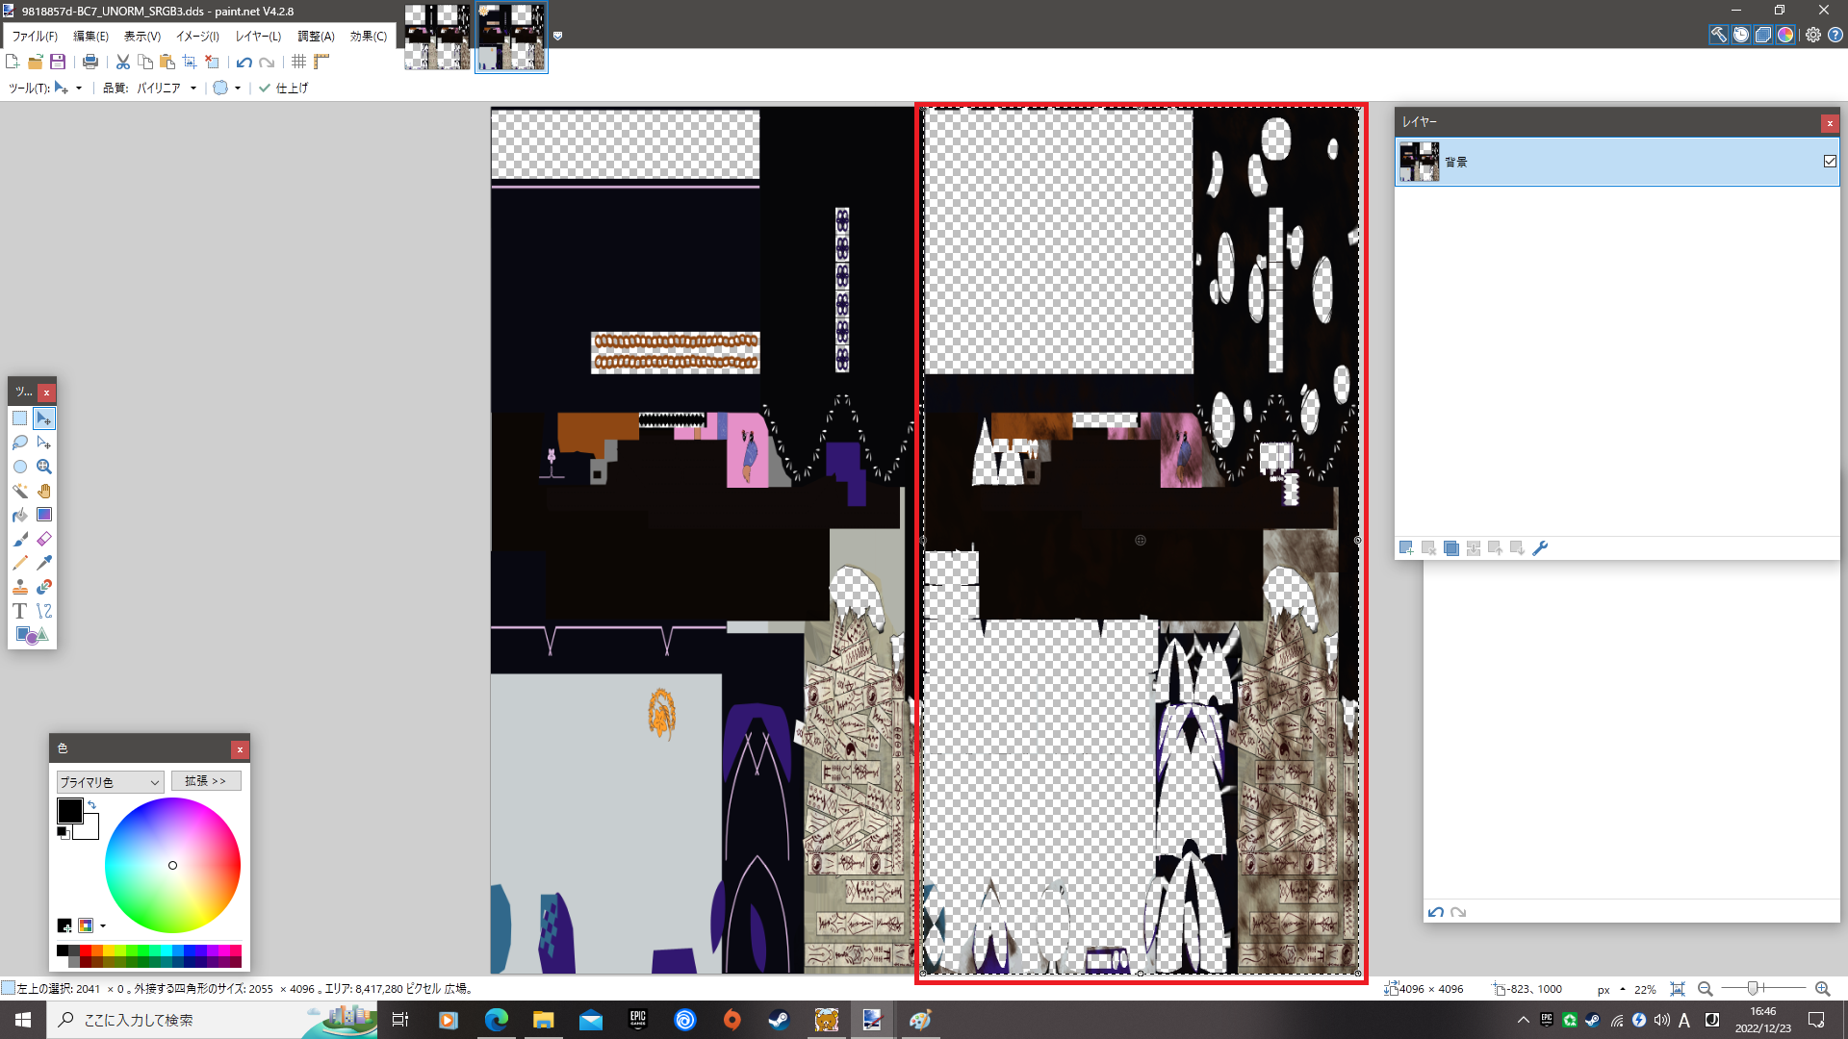Open the px units dropdown

coord(1611,989)
